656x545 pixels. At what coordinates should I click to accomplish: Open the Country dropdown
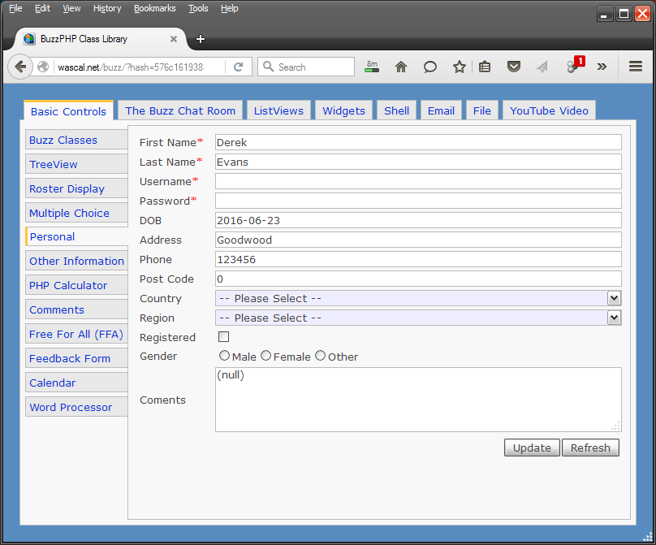point(615,298)
